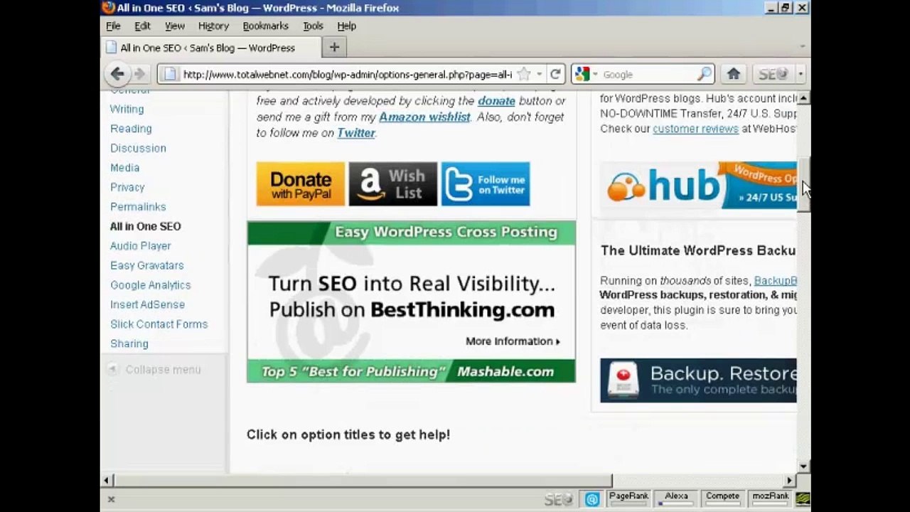Click the Donate with PayPal image button
Image resolution: width=910 pixels, height=512 pixels.
click(x=301, y=184)
